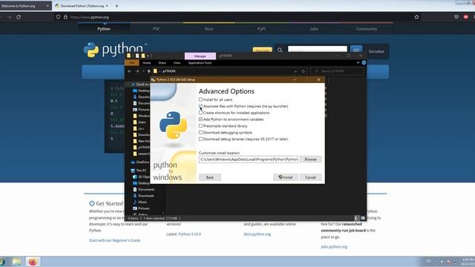Click the Install button in Python setup

285,177
